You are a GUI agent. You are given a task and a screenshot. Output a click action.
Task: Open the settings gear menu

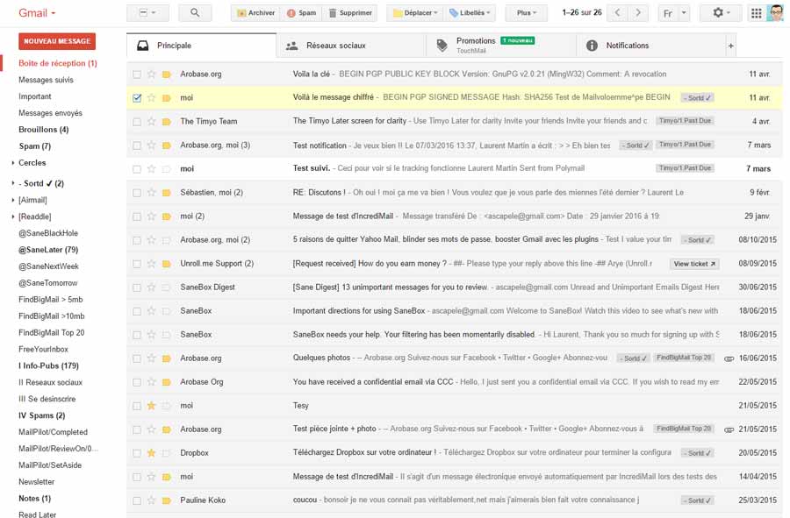pyautogui.click(x=722, y=13)
